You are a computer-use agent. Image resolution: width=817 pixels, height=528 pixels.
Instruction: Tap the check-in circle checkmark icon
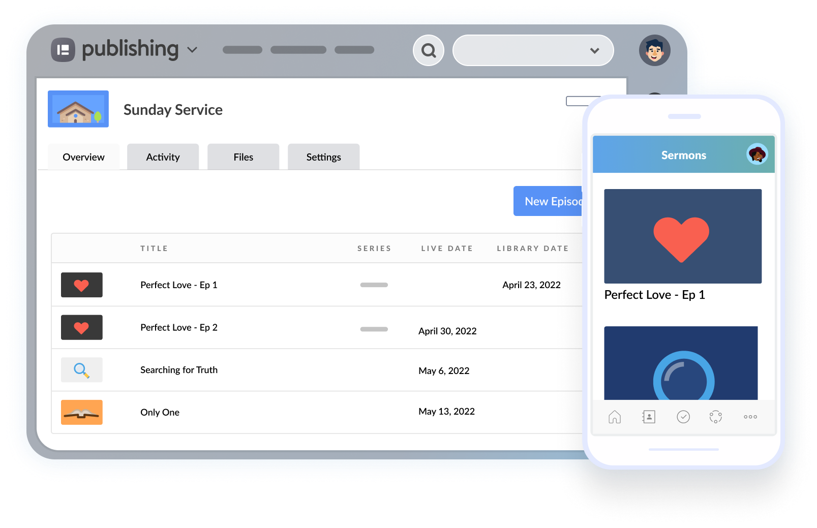(x=683, y=417)
